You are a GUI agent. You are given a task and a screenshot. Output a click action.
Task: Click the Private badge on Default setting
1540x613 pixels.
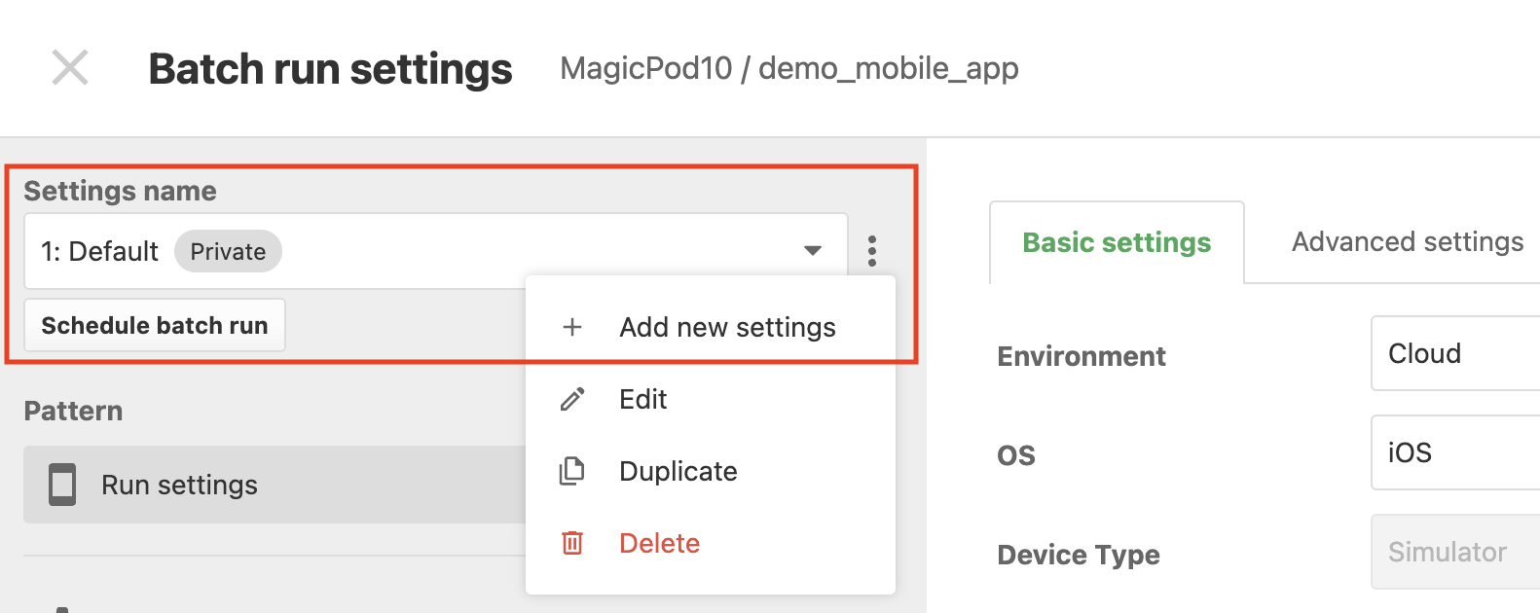(x=228, y=251)
